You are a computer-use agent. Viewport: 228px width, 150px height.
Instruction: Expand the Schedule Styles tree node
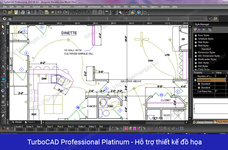pyautogui.click(x=195, y=39)
